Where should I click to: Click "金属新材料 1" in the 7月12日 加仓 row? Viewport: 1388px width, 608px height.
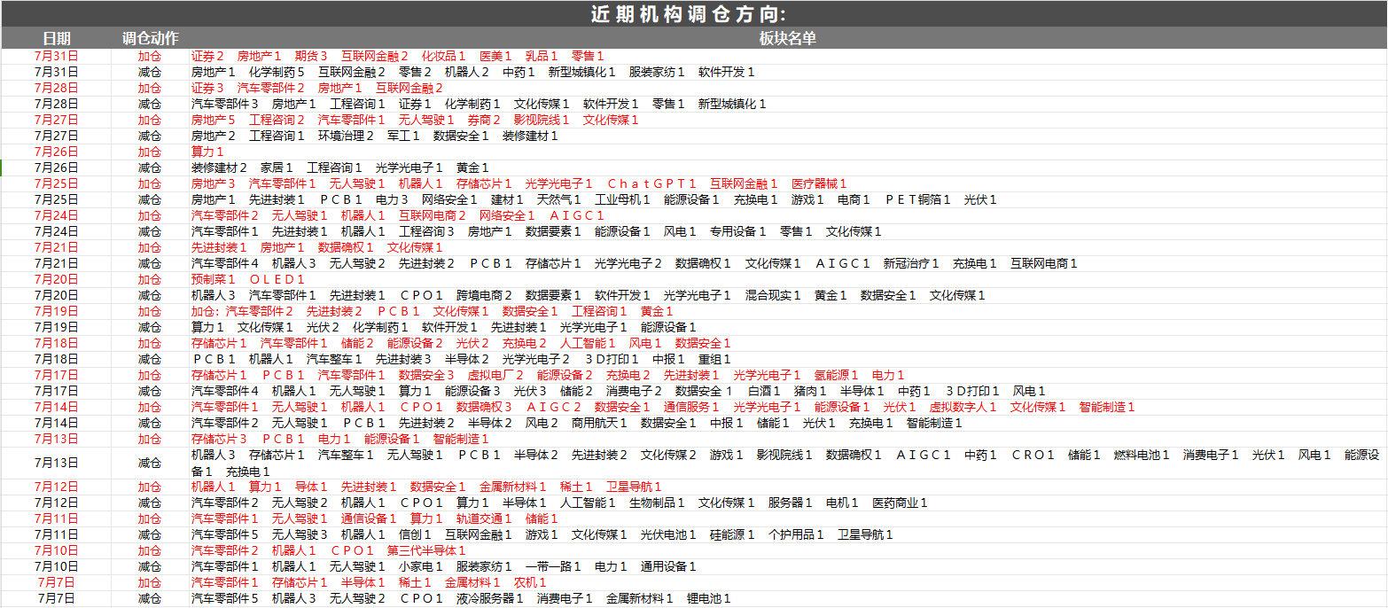point(512,487)
